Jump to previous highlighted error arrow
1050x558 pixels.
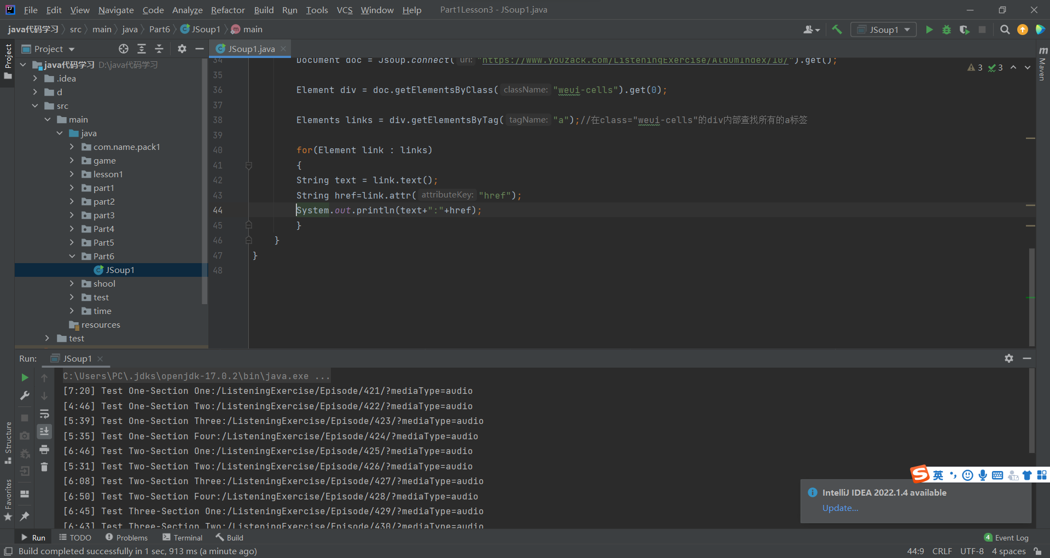pos(1013,67)
